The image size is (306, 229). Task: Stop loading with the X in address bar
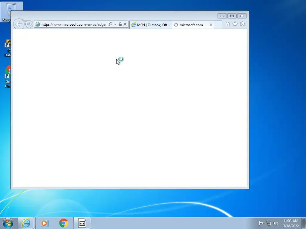[125, 24]
